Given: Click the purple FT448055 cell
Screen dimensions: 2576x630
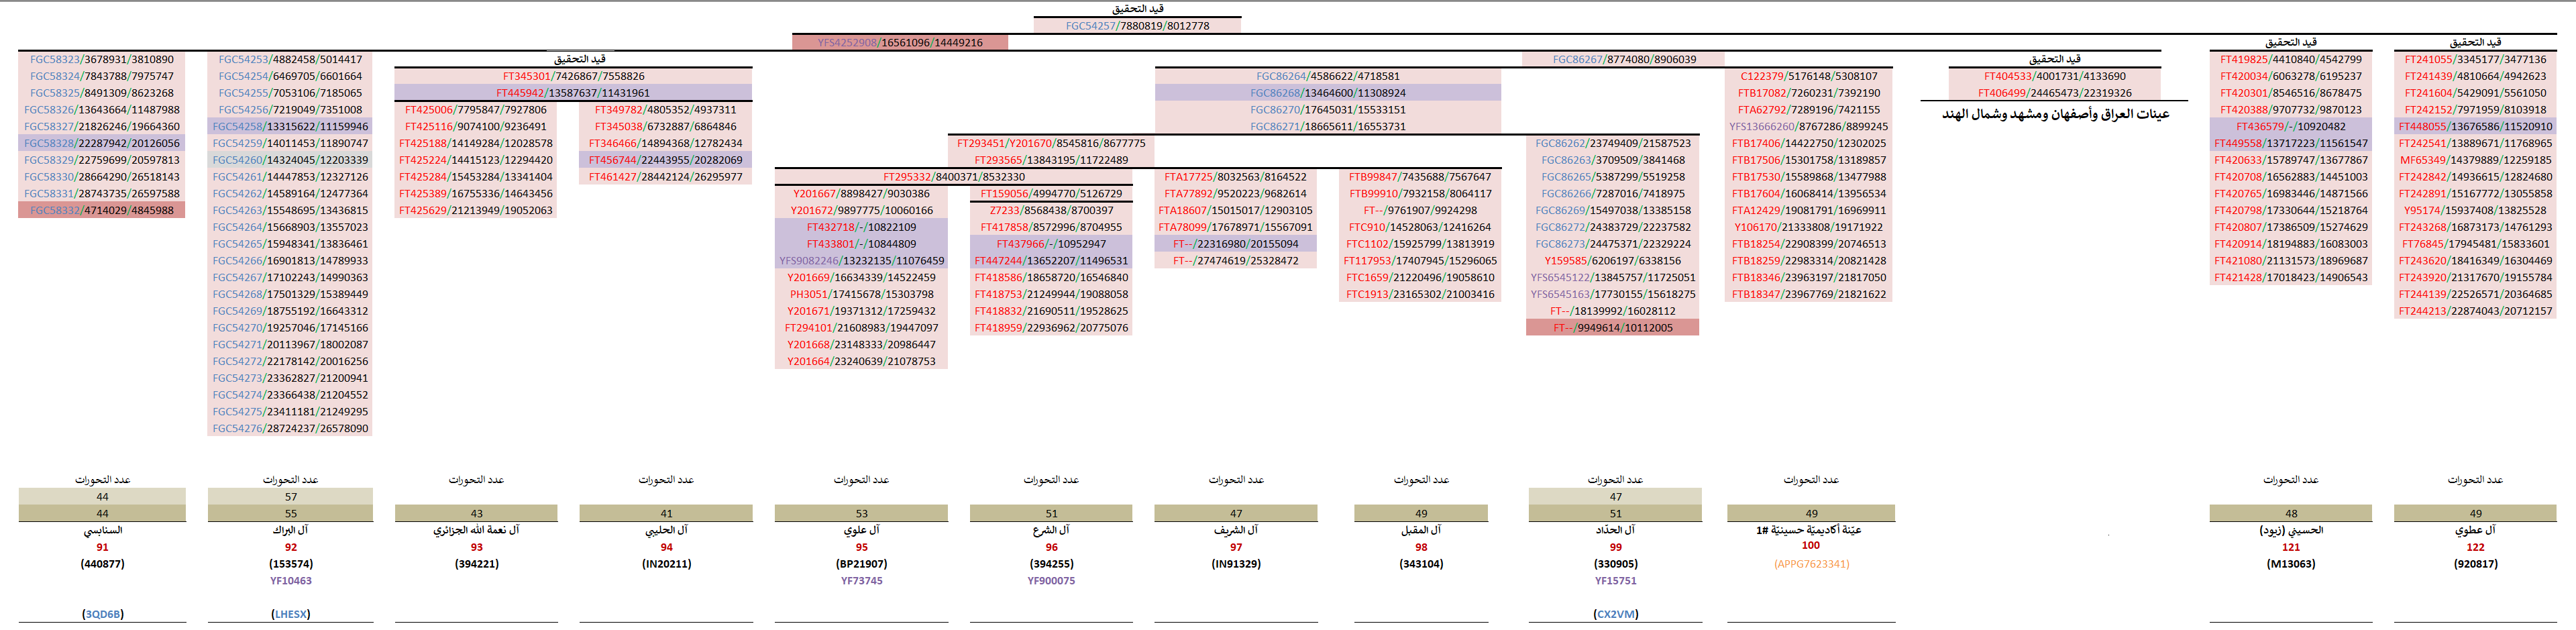Looking at the screenshot, I should 2474,126.
